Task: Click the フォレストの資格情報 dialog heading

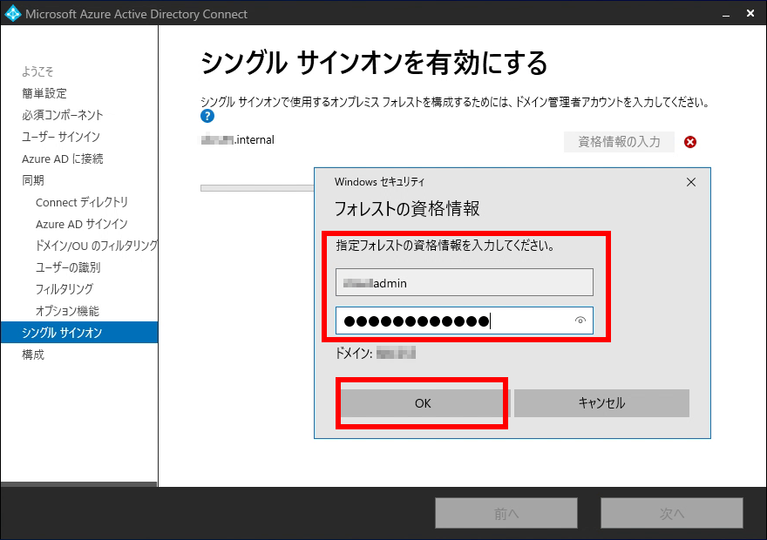Action: (x=407, y=209)
